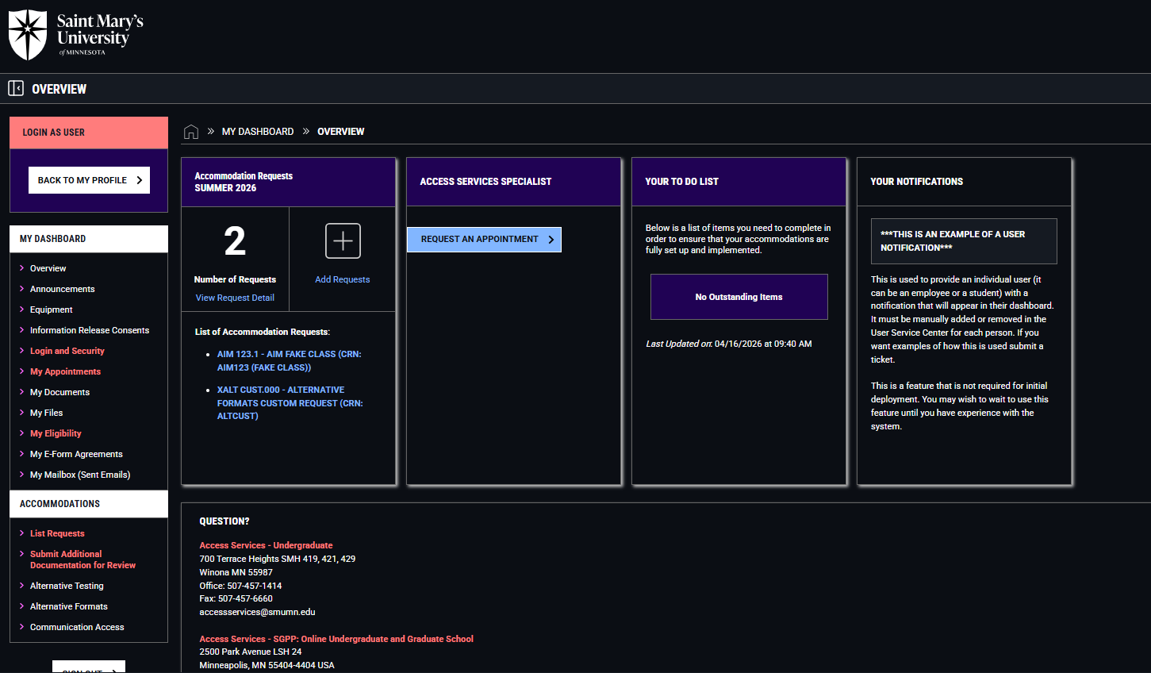Click Your Notifications card header

pyautogui.click(x=965, y=182)
